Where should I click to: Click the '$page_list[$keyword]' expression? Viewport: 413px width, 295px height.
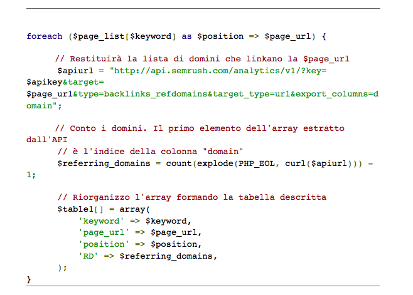(124, 36)
